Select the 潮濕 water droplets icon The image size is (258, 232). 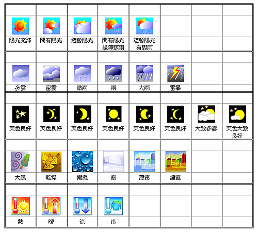pyautogui.click(x=83, y=161)
